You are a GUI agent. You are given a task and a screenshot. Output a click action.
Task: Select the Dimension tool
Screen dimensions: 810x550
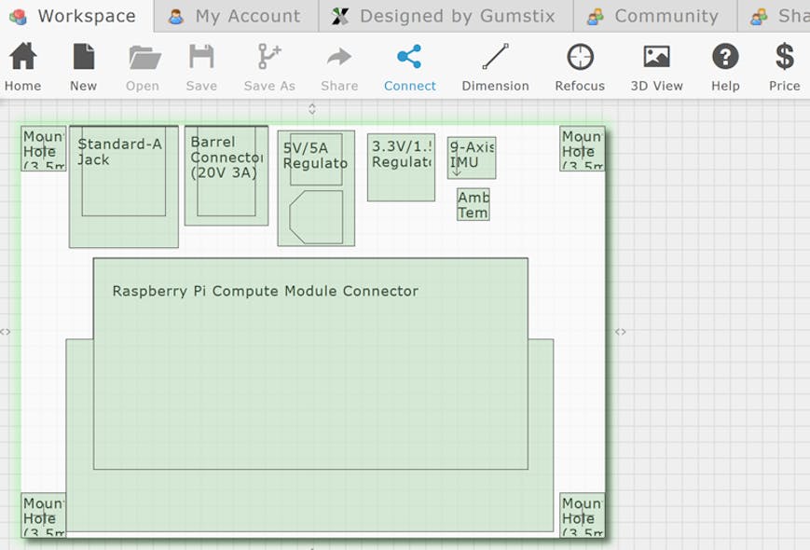495,66
